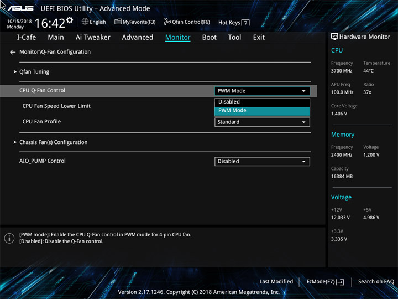Select the AIO_PUMP Control label

coord(43,161)
